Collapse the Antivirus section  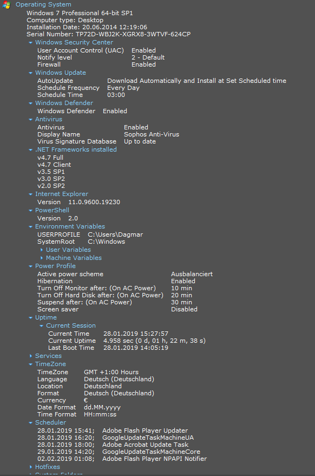pyautogui.click(x=30, y=119)
